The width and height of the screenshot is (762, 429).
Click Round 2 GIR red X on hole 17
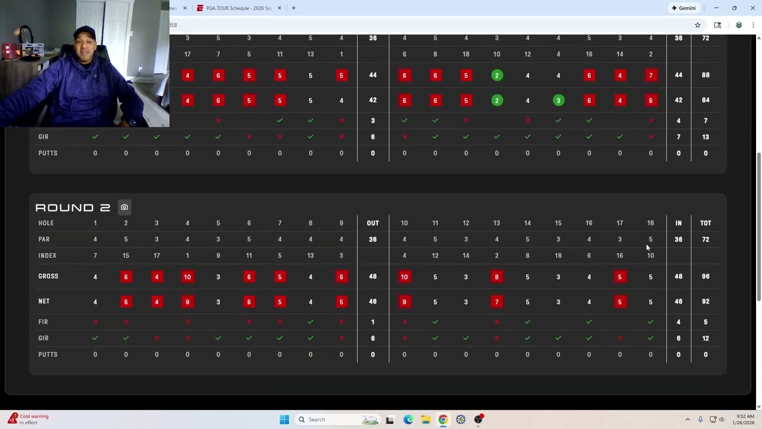[620, 338]
